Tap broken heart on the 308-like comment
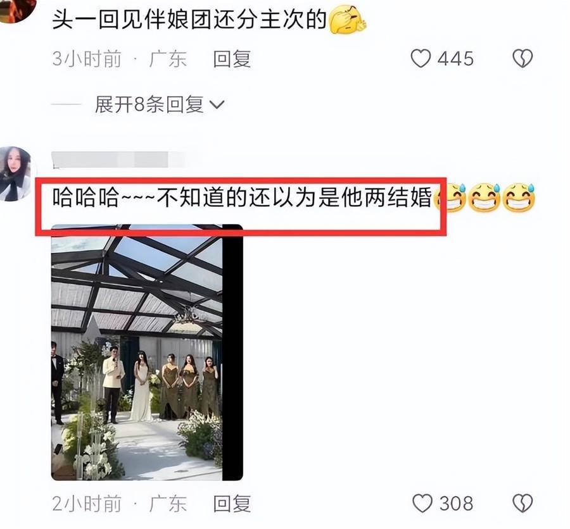The image size is (570, 529). point(522,504)
